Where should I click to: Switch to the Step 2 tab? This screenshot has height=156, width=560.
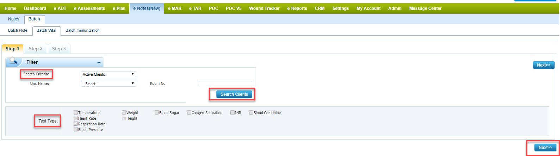[x=36, y=49]
